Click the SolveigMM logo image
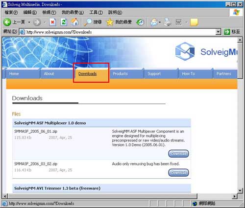Image resolution: width=245 pixels, height=208 pixels. [185, 51]
